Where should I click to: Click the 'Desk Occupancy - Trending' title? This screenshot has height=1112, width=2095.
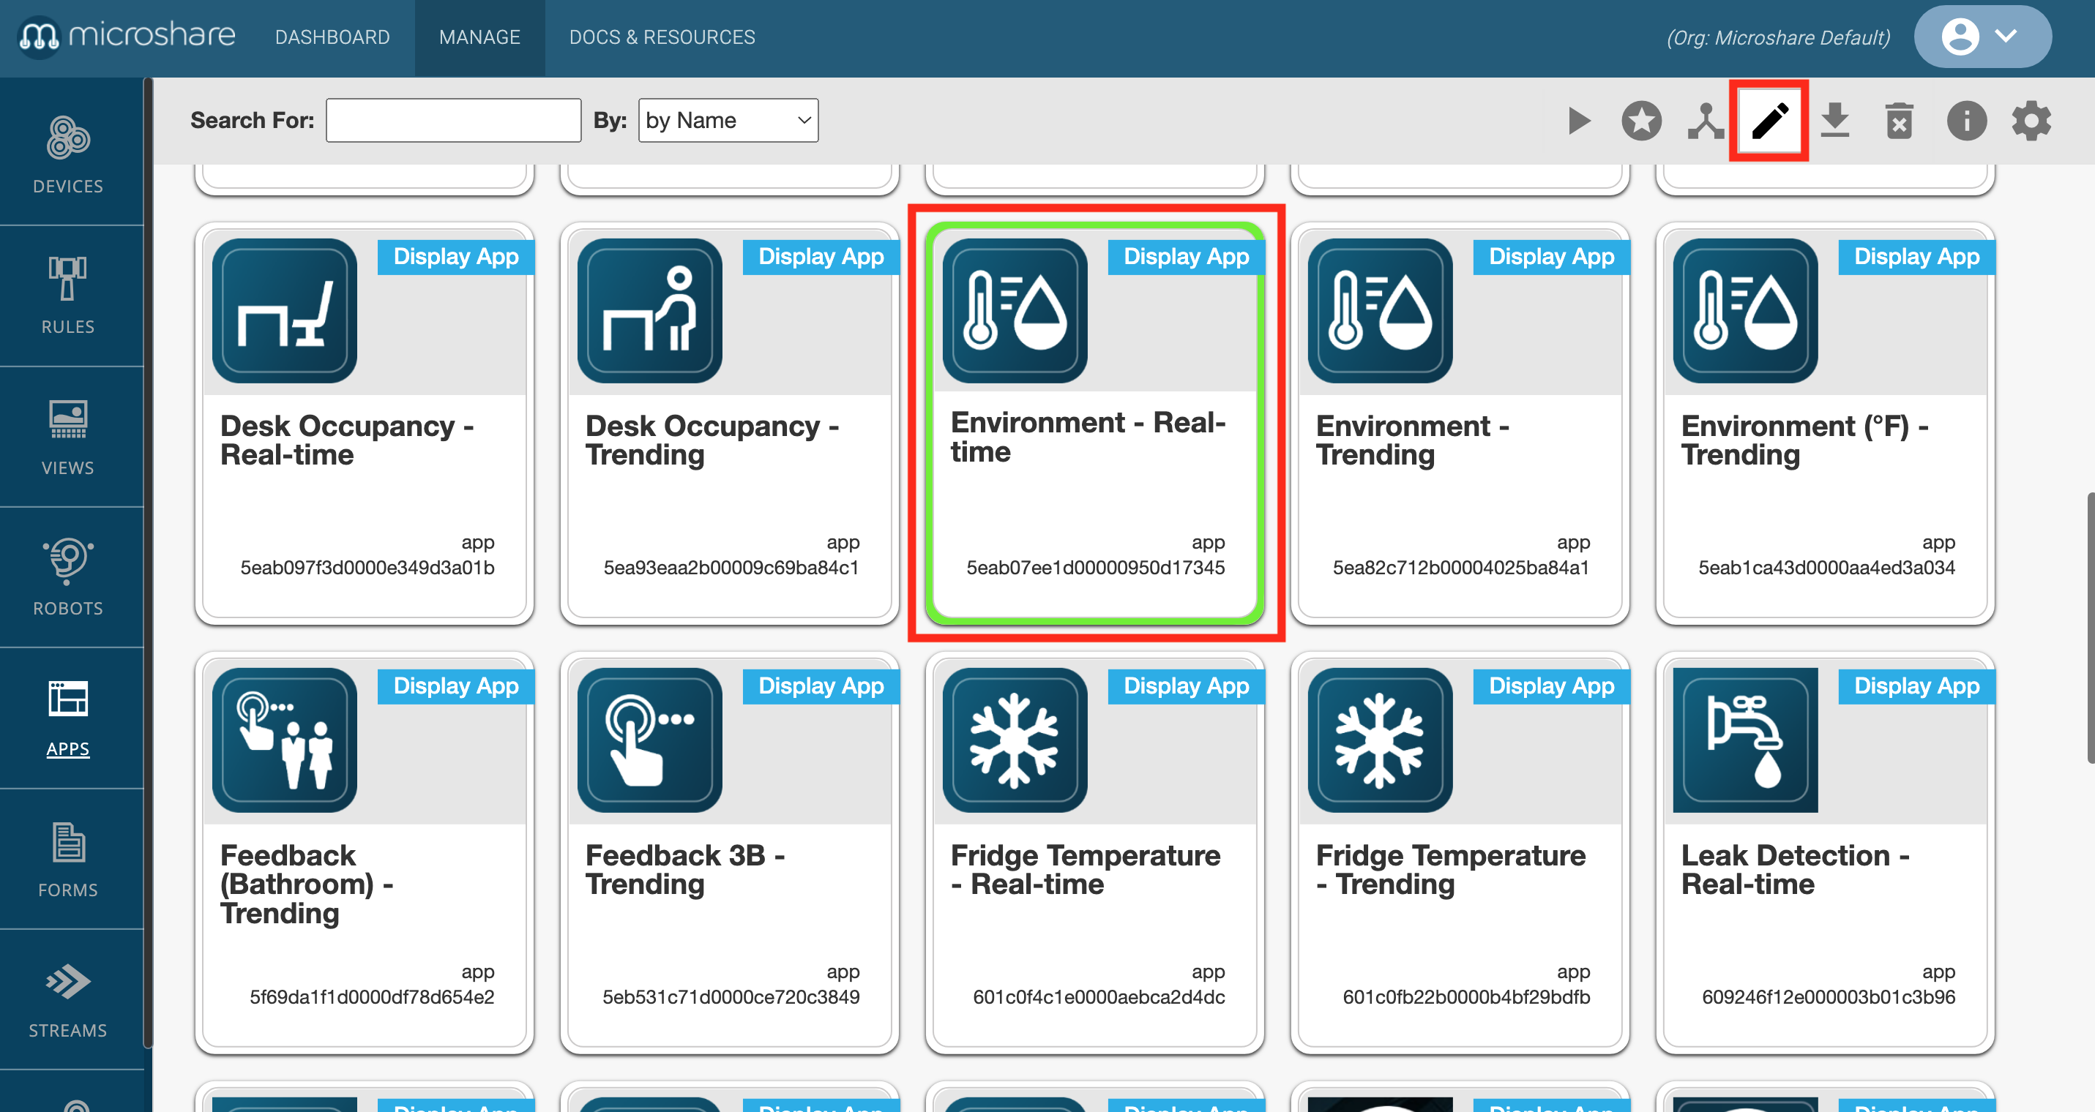[x=712, y=440]
